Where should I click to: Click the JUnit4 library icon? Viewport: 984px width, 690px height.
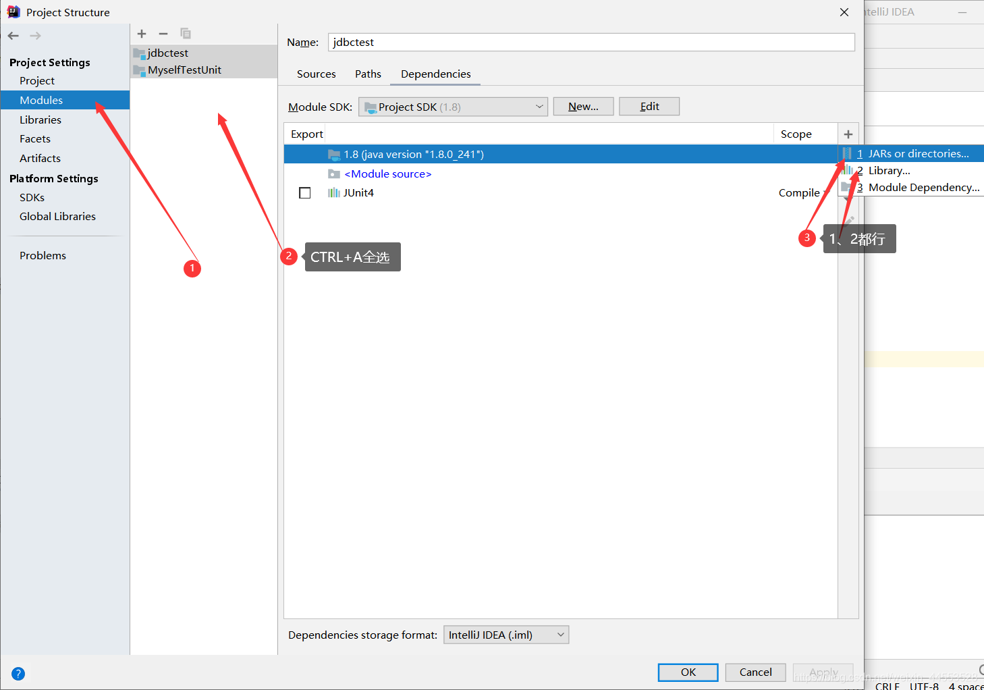click(x=334, y=193)
